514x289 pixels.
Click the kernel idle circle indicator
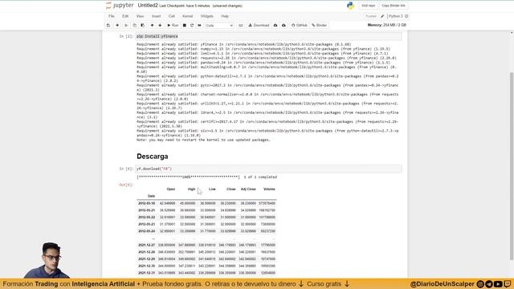point(406,16)
